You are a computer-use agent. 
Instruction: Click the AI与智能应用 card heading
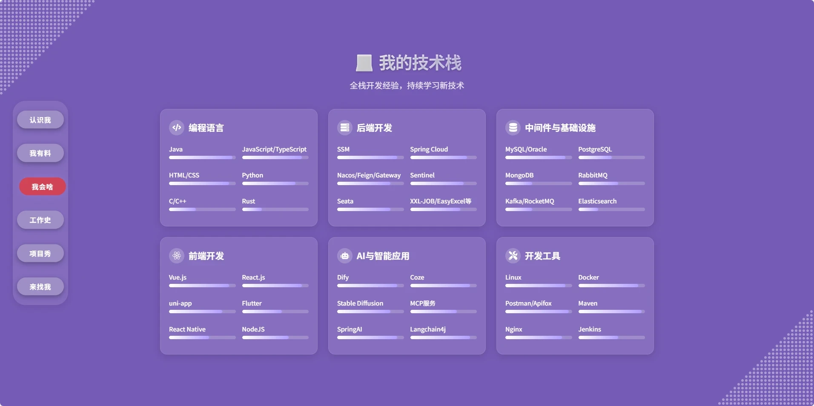coord(383,256)
